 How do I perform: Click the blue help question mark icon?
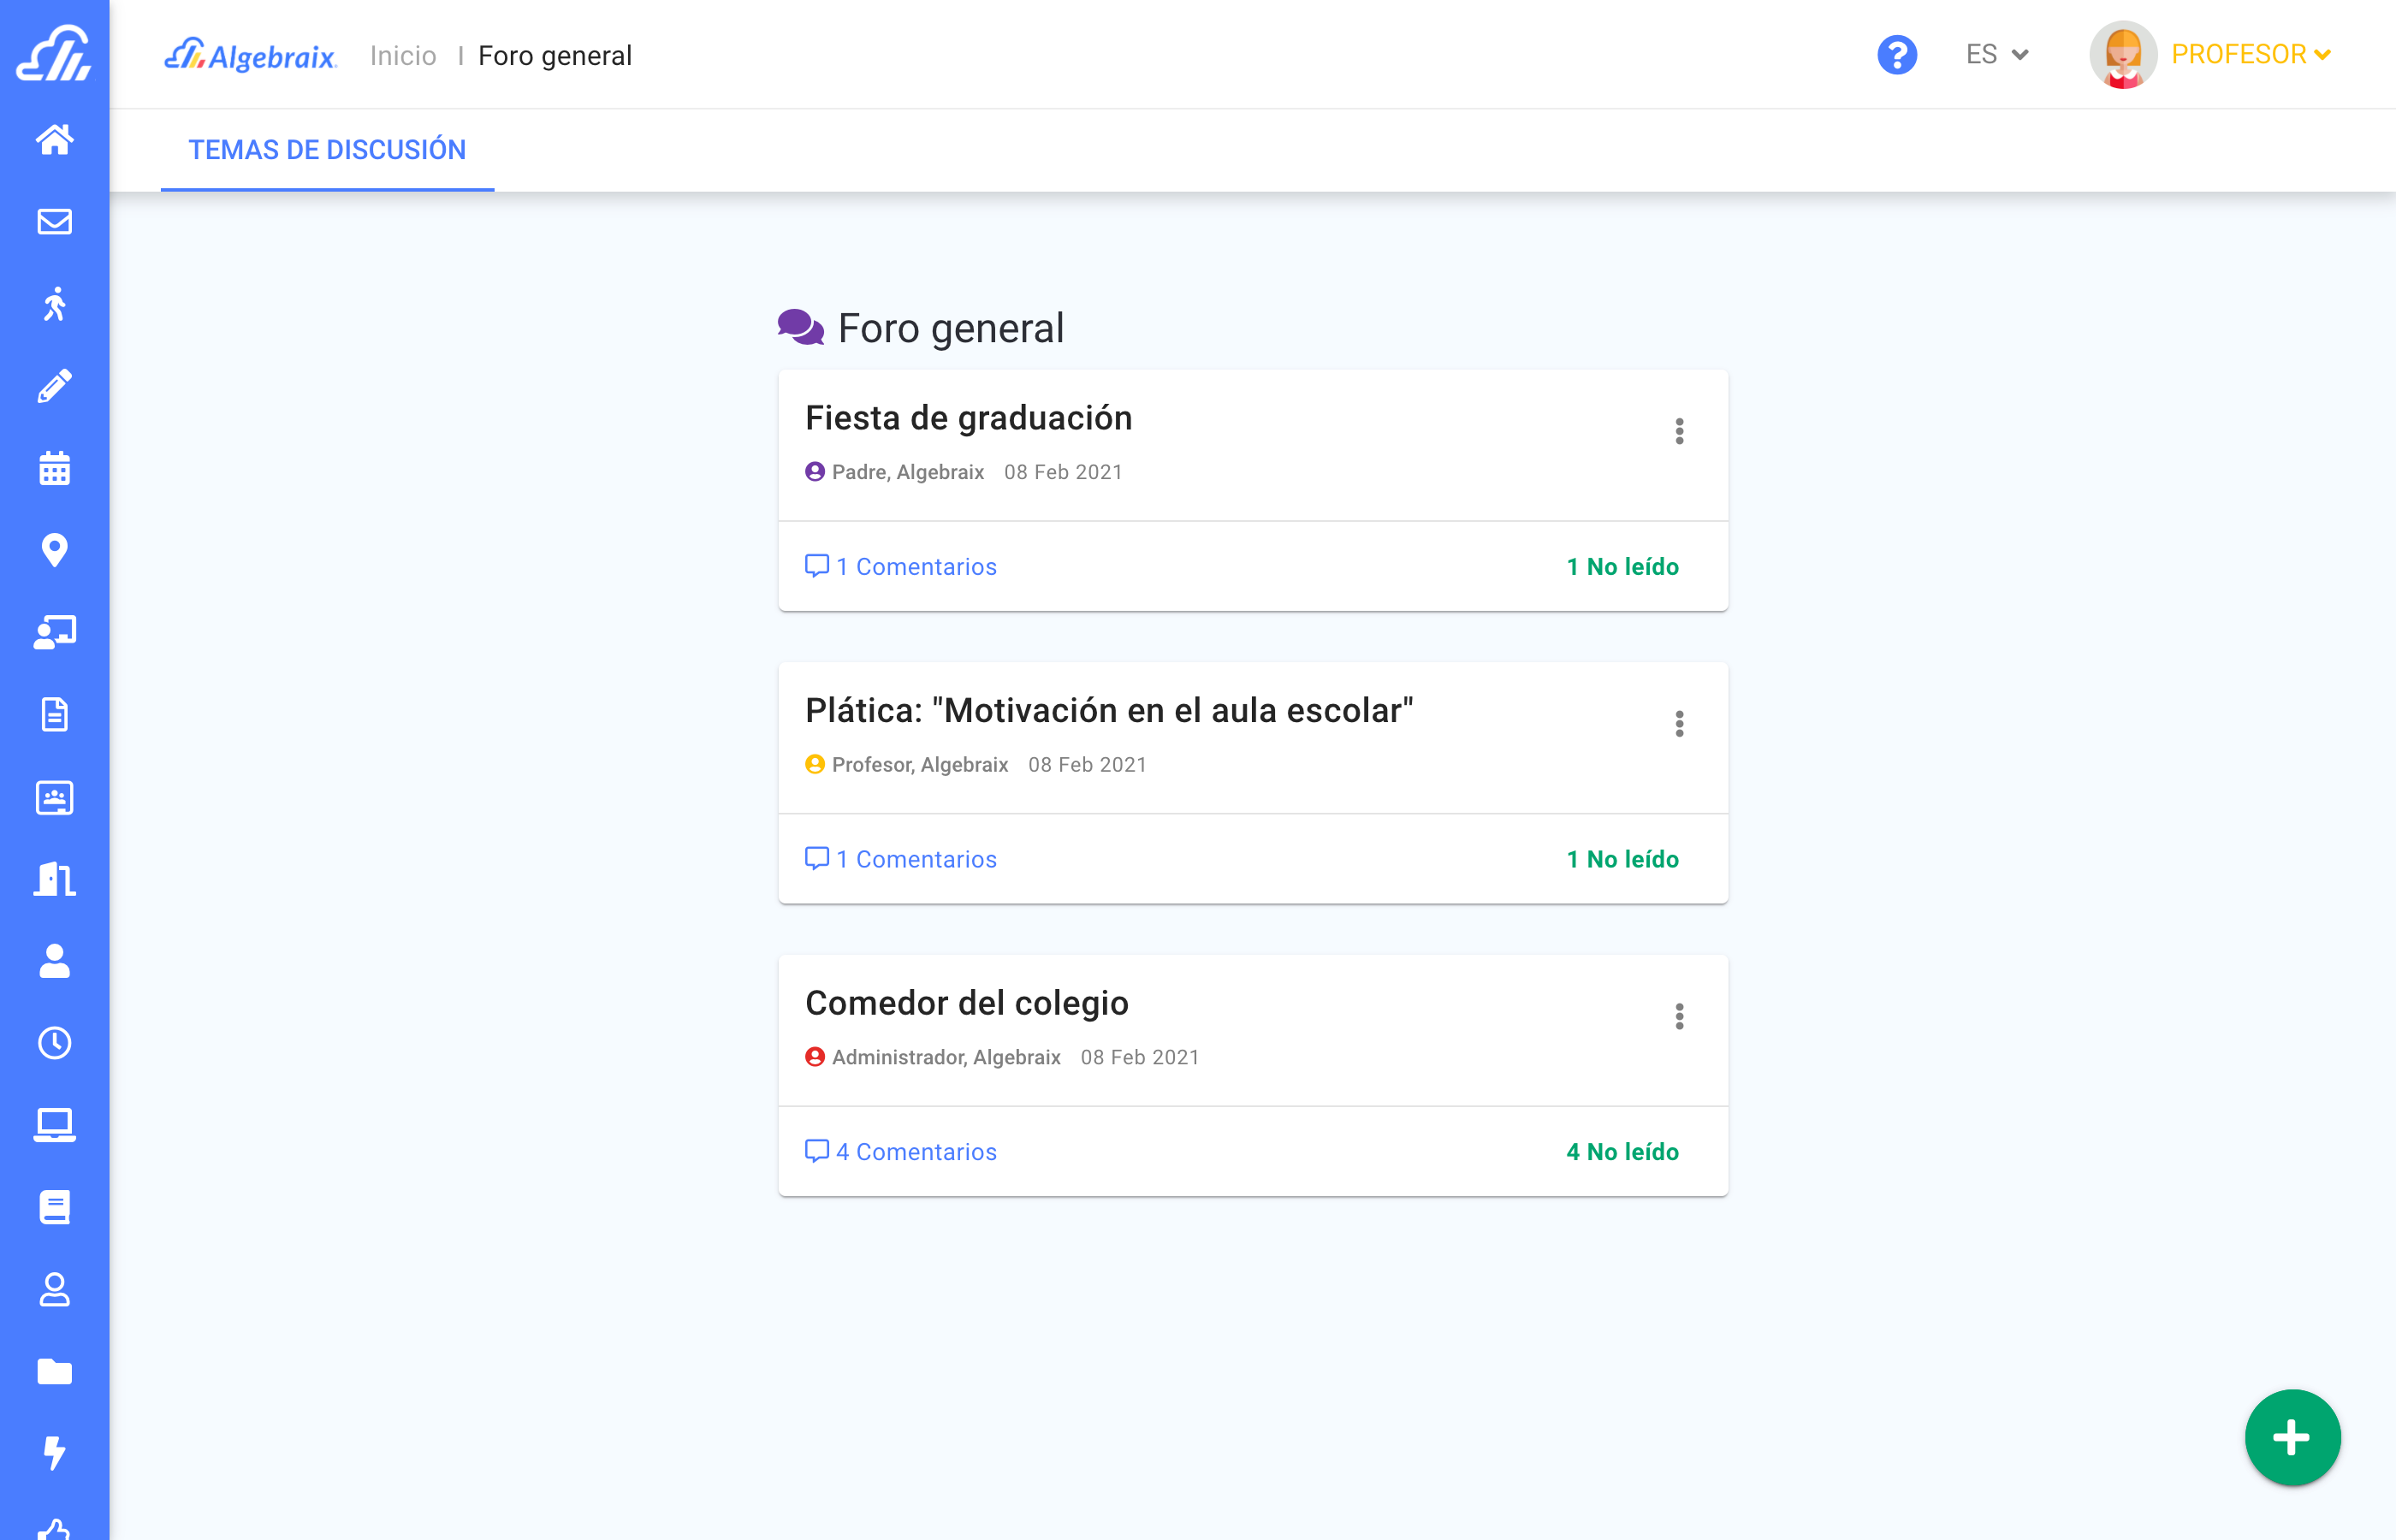tap(1896, 55)
